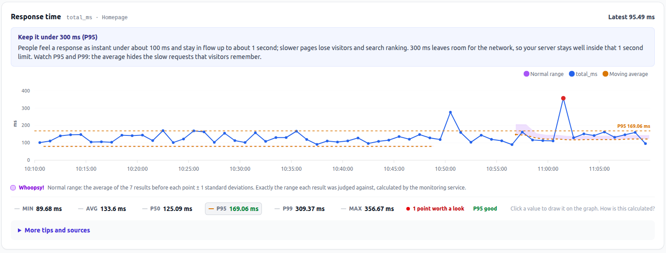Expand More tips and sources

(54, 230)
